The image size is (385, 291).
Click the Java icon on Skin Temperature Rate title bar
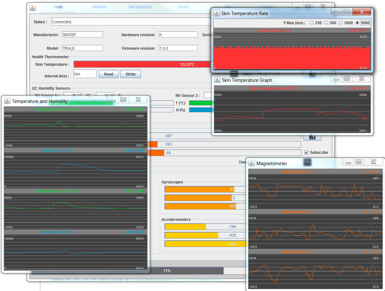tap(216, 13)
